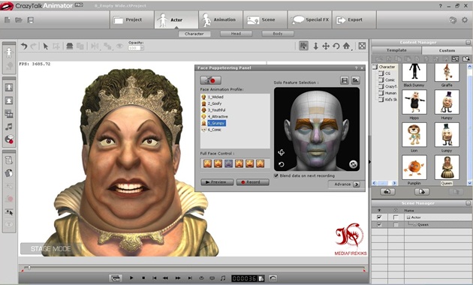
Task: Toggle Blend data on next recording checkbox
Action: (x=276, y=175)
